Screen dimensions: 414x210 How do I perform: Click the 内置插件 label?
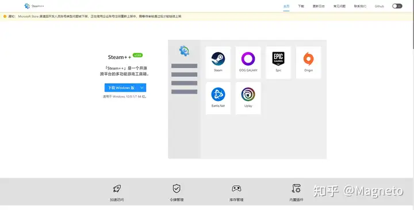coord(296,200)
